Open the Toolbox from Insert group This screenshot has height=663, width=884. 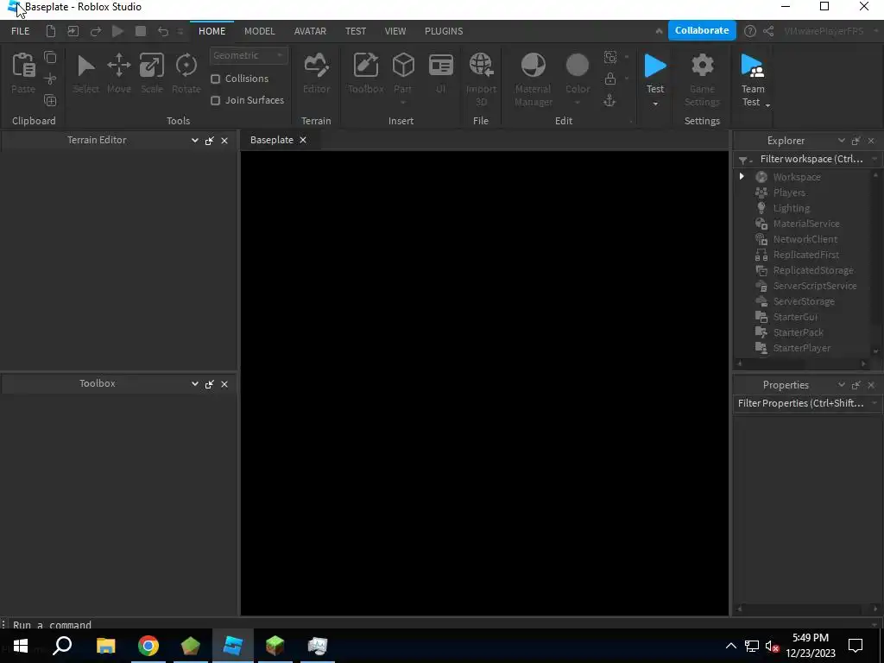click(x=366, y=66)
